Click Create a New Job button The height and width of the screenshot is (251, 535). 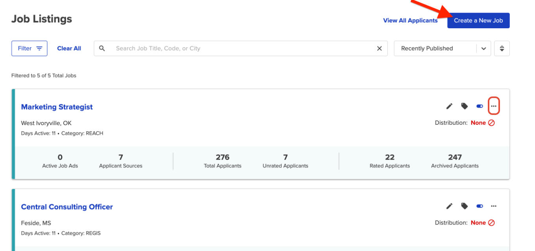478,20
